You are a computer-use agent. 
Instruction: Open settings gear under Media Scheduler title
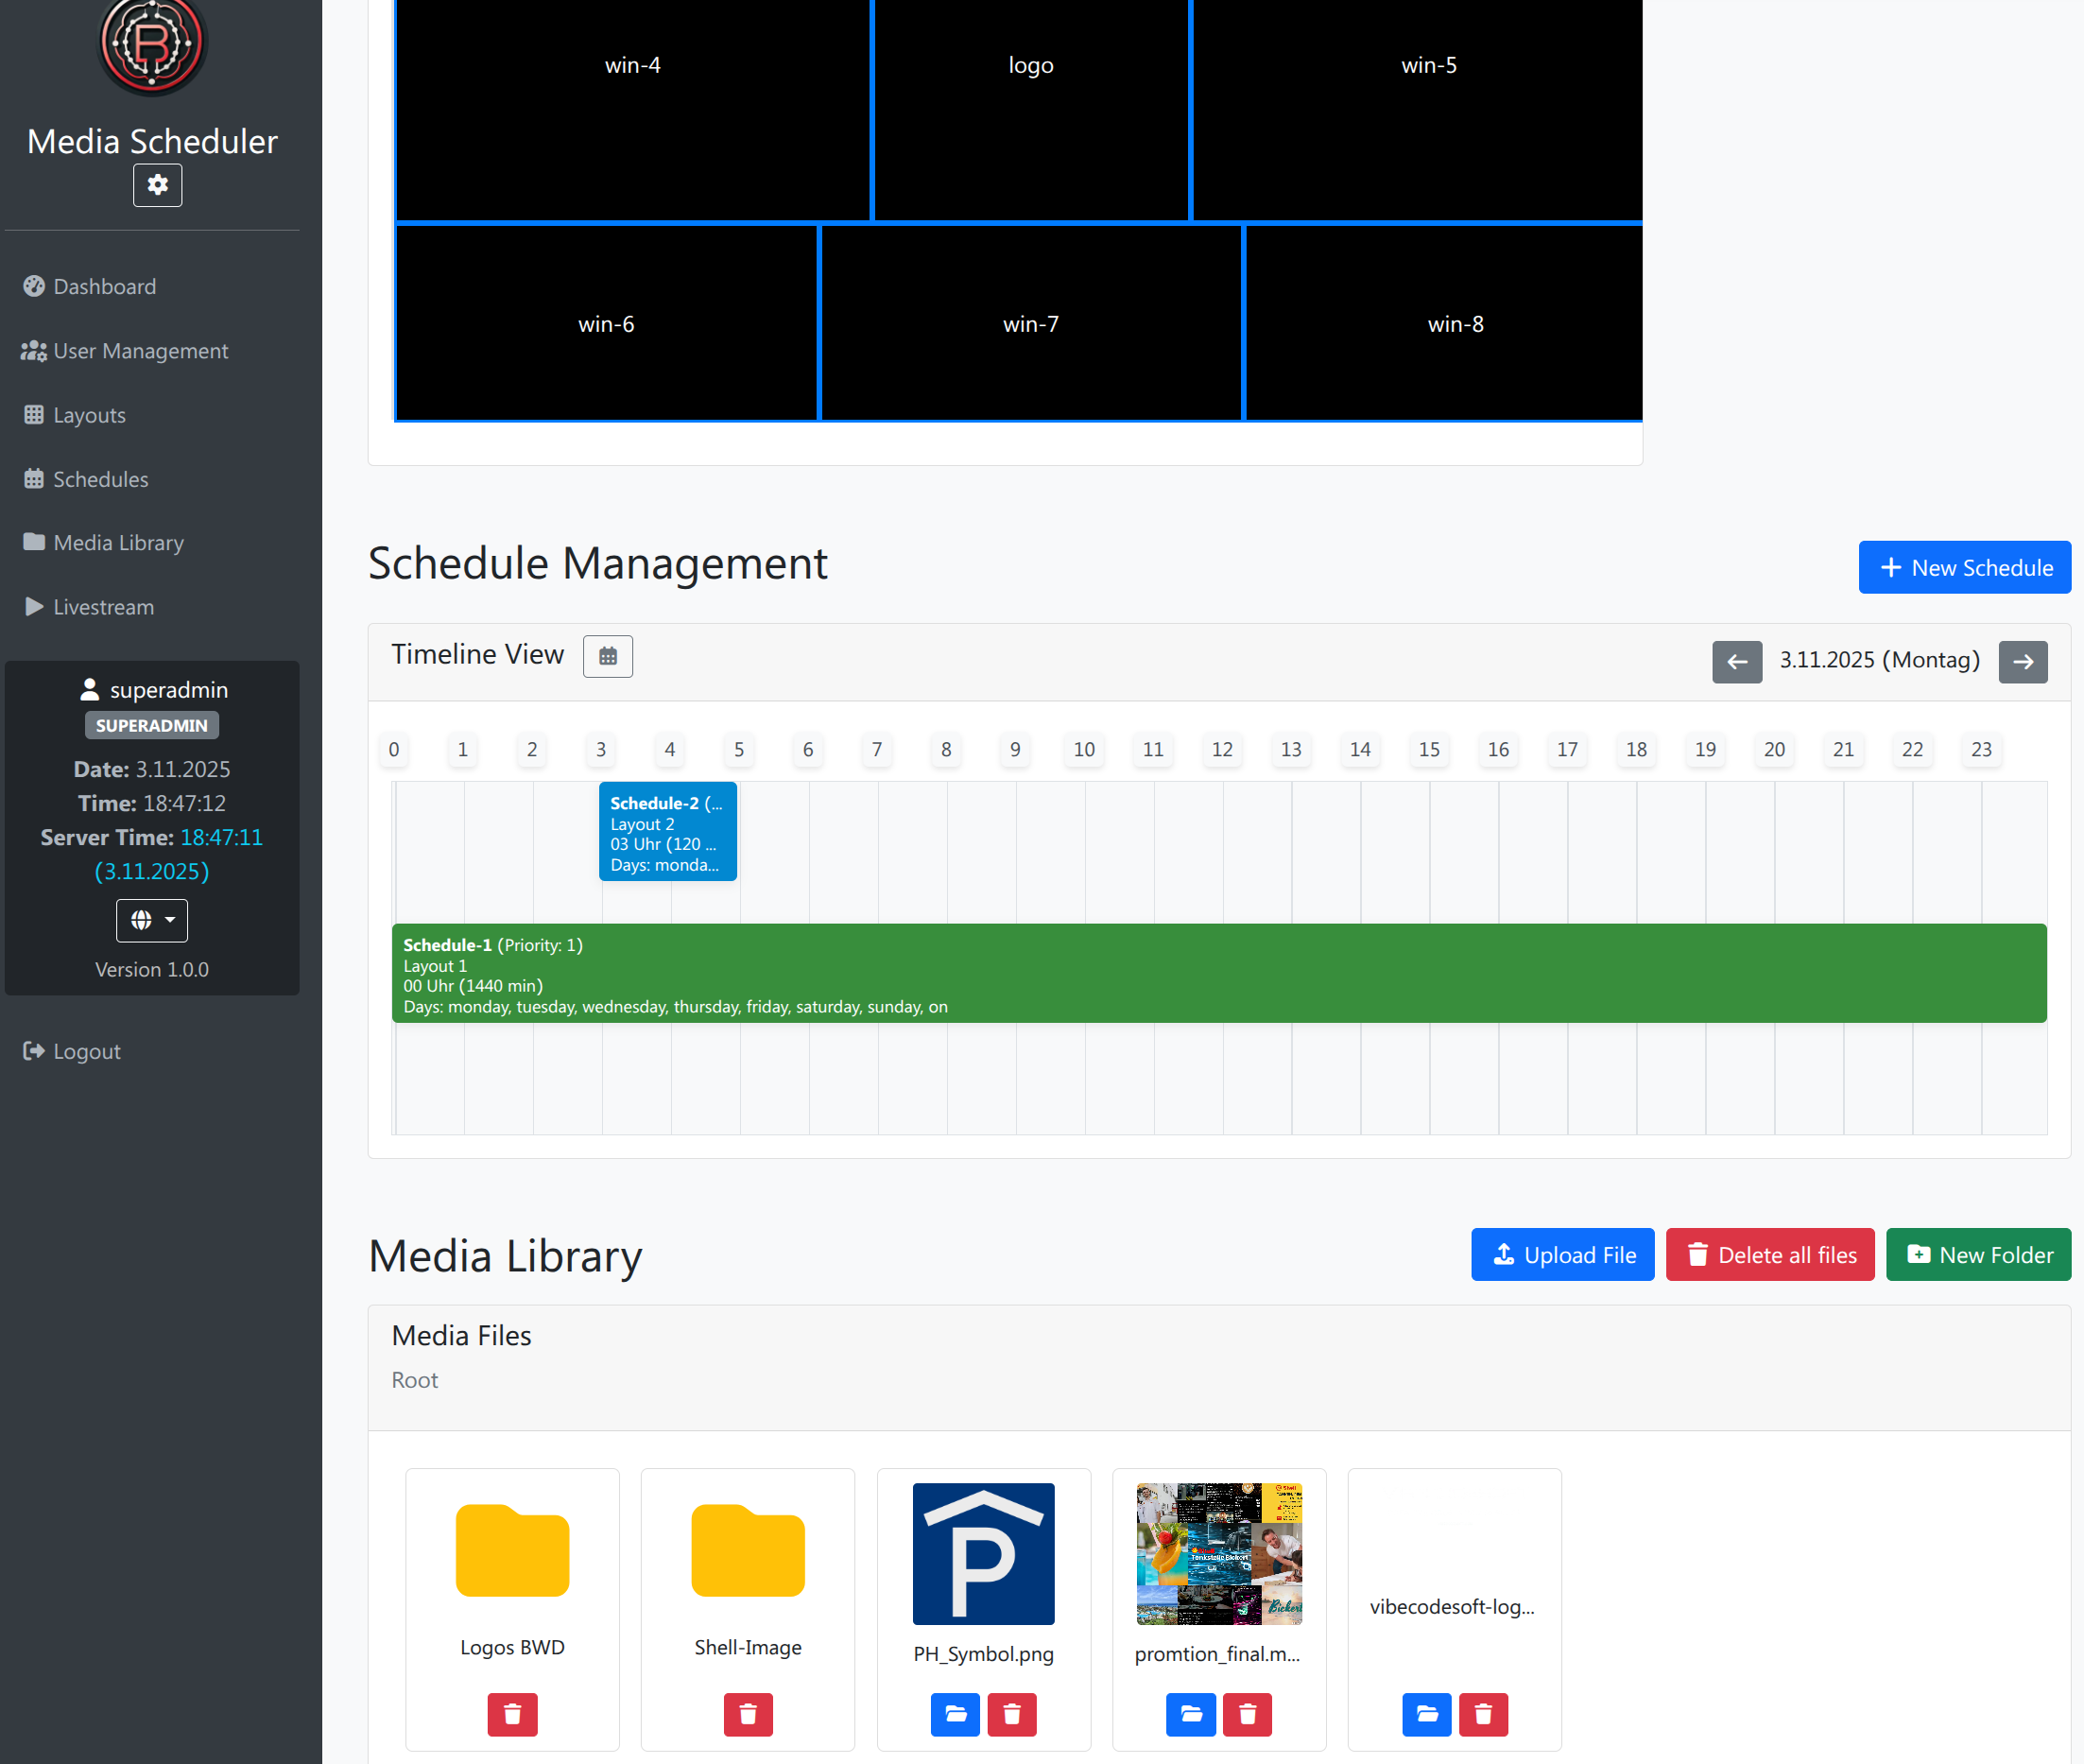click(157, 185)
